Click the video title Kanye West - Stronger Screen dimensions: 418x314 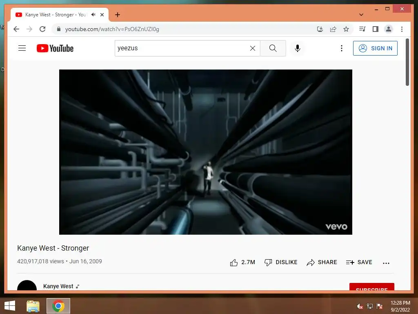[x=53, y=248]
